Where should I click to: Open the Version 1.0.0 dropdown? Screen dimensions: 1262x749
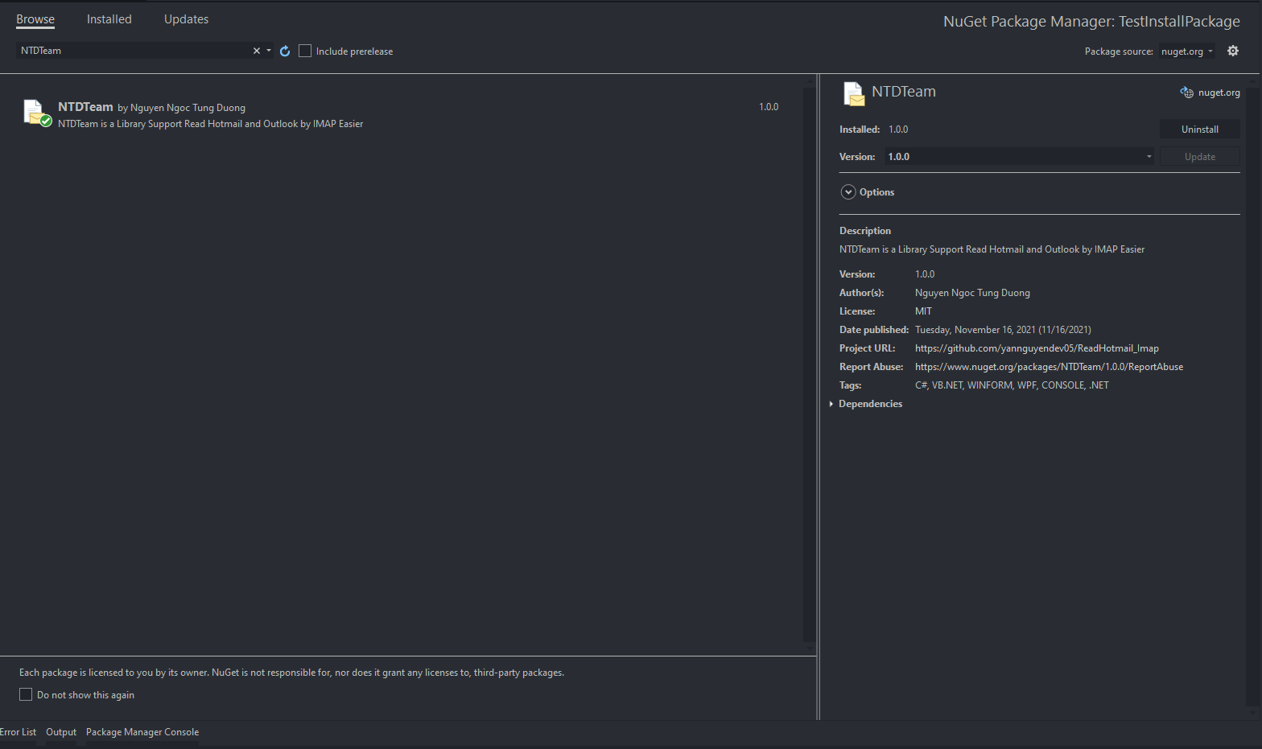[x=1020, y=157]
